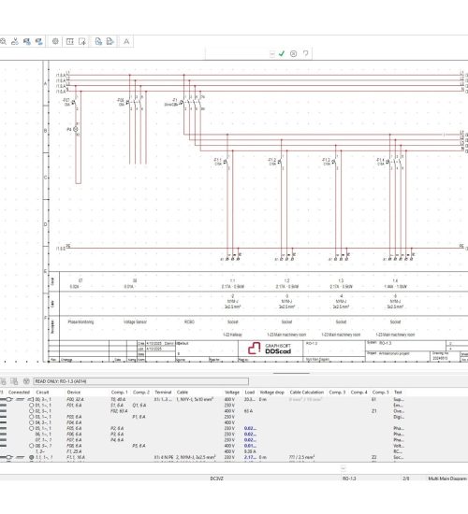Click the Terminal column header
468x514 pixels.
tap(163, 393)
